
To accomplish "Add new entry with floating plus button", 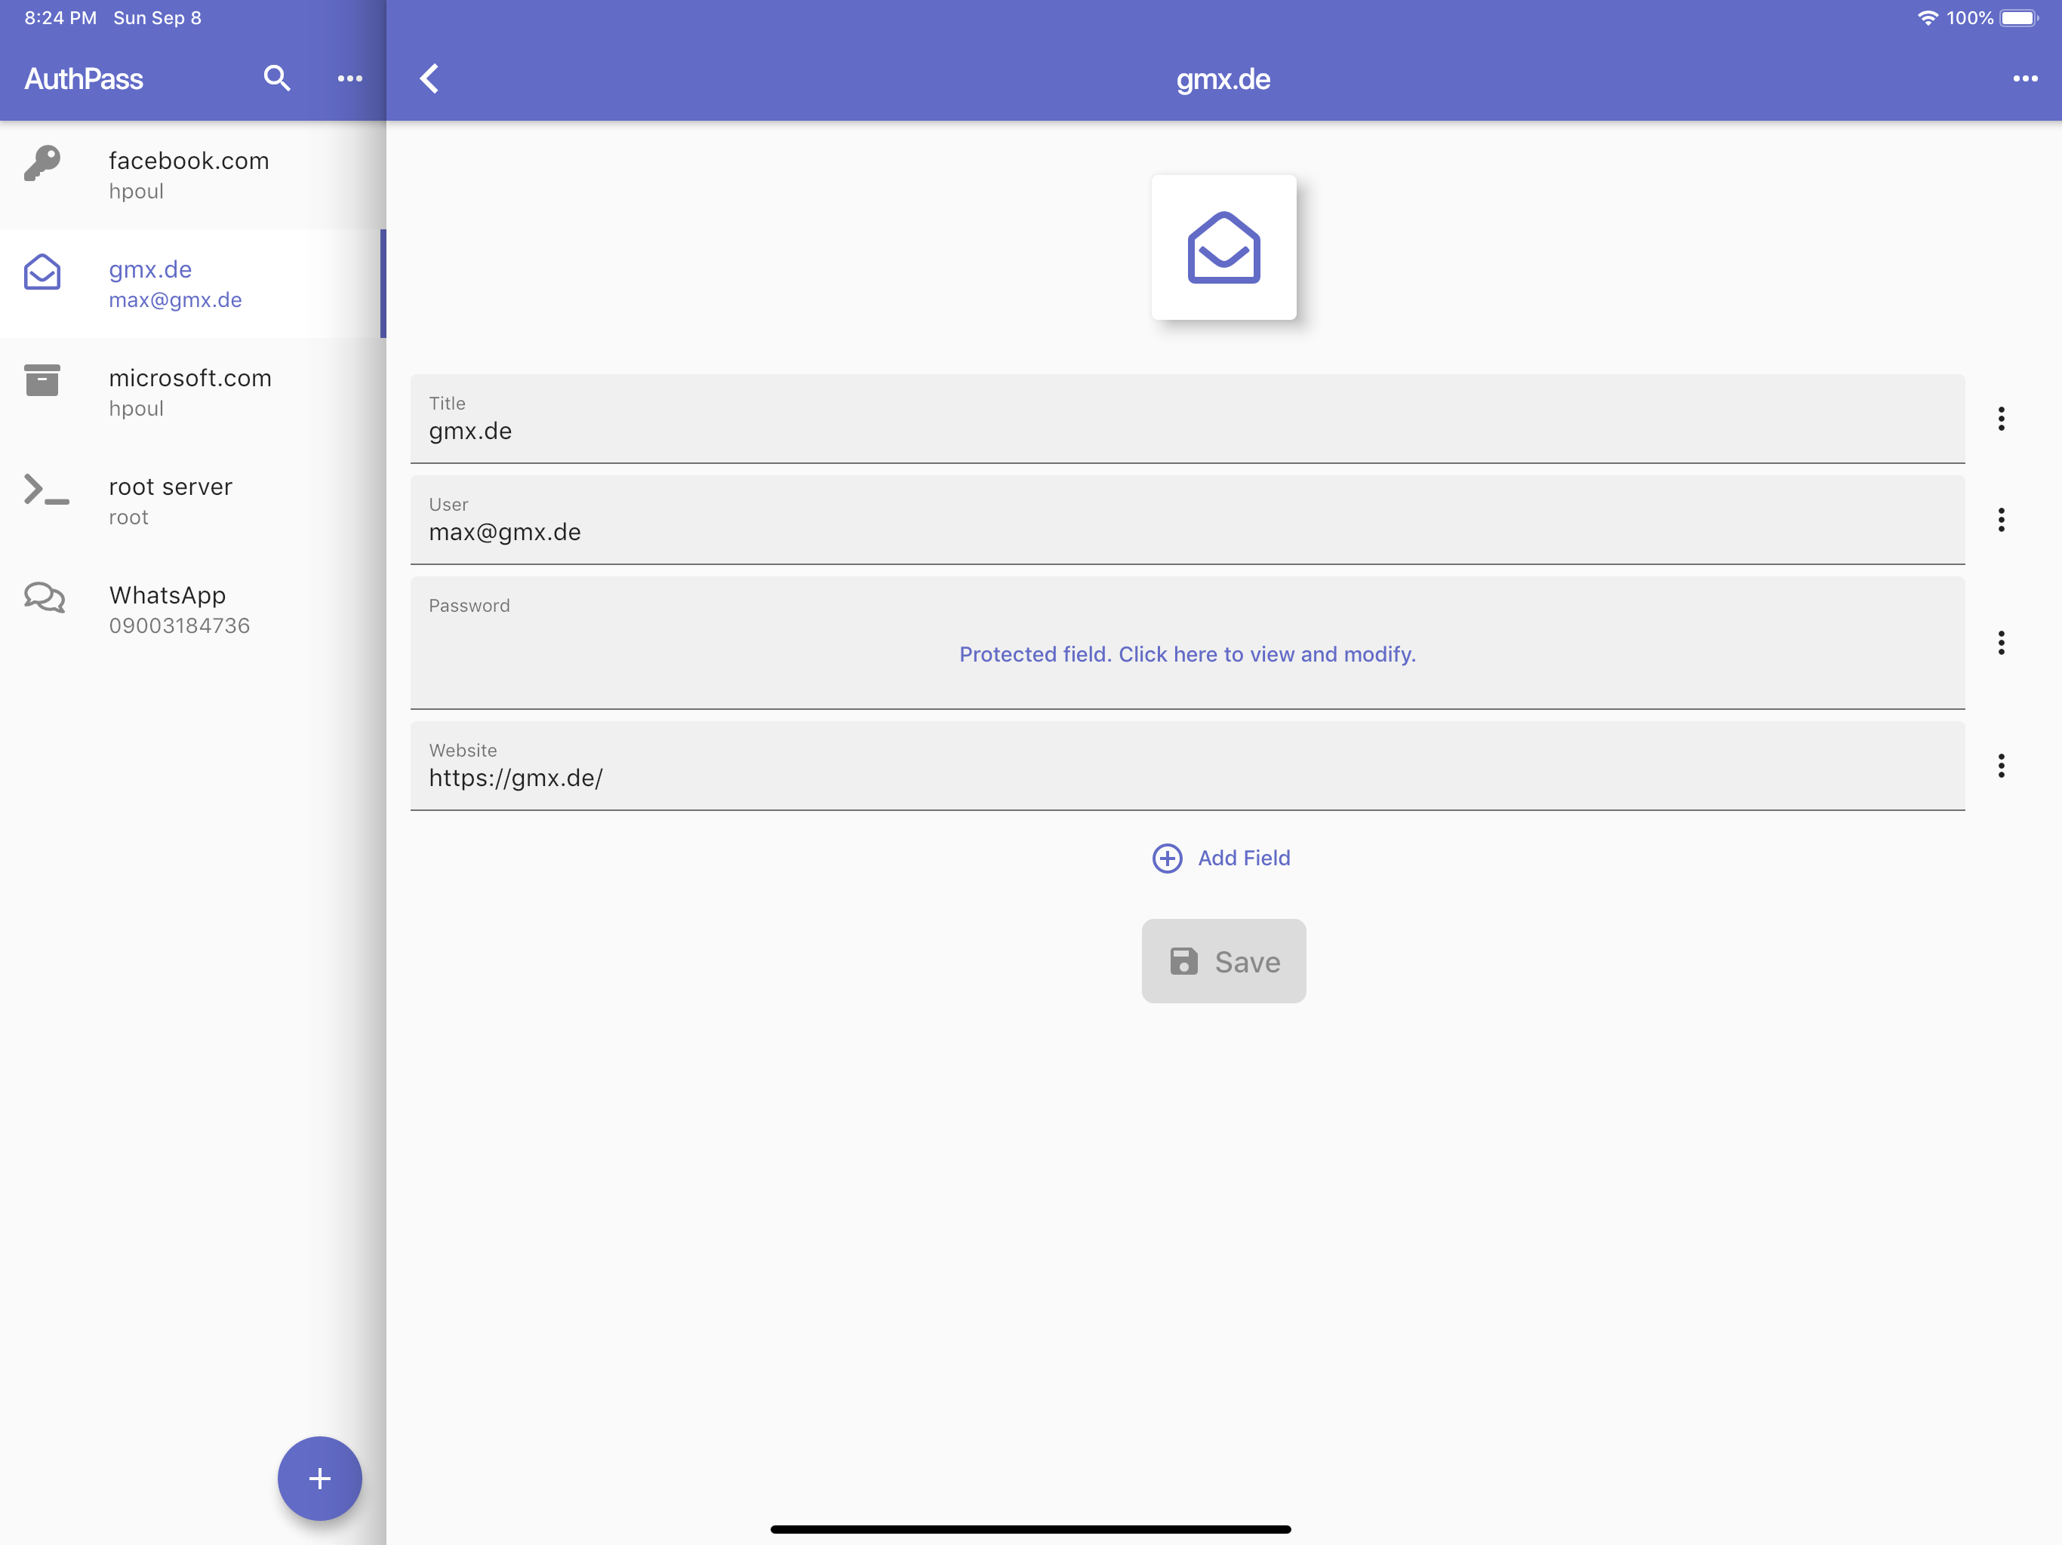I will (x=319, y=1478).
